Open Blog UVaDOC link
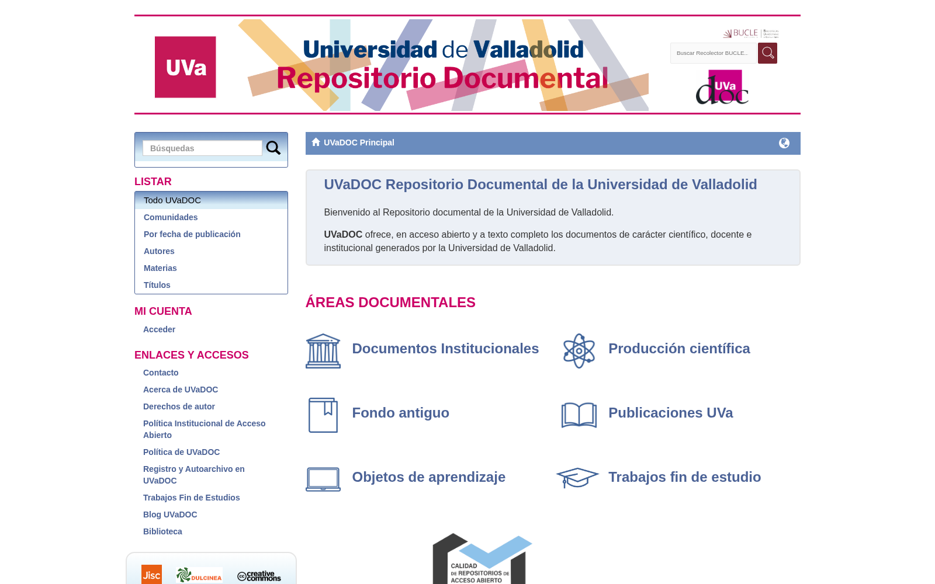Image resolution: width=935 pixels, height=584 pixels. [170, 515]
